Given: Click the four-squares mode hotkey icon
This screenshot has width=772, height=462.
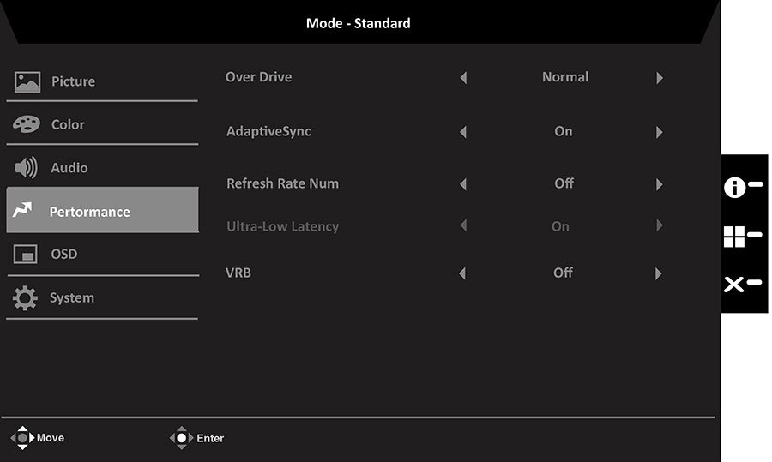Looking at the screenshot, I should click(734, 237).
